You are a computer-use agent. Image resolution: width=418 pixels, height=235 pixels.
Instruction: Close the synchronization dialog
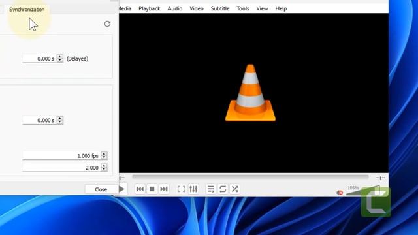pyautogui.click(x=101, y=189)
